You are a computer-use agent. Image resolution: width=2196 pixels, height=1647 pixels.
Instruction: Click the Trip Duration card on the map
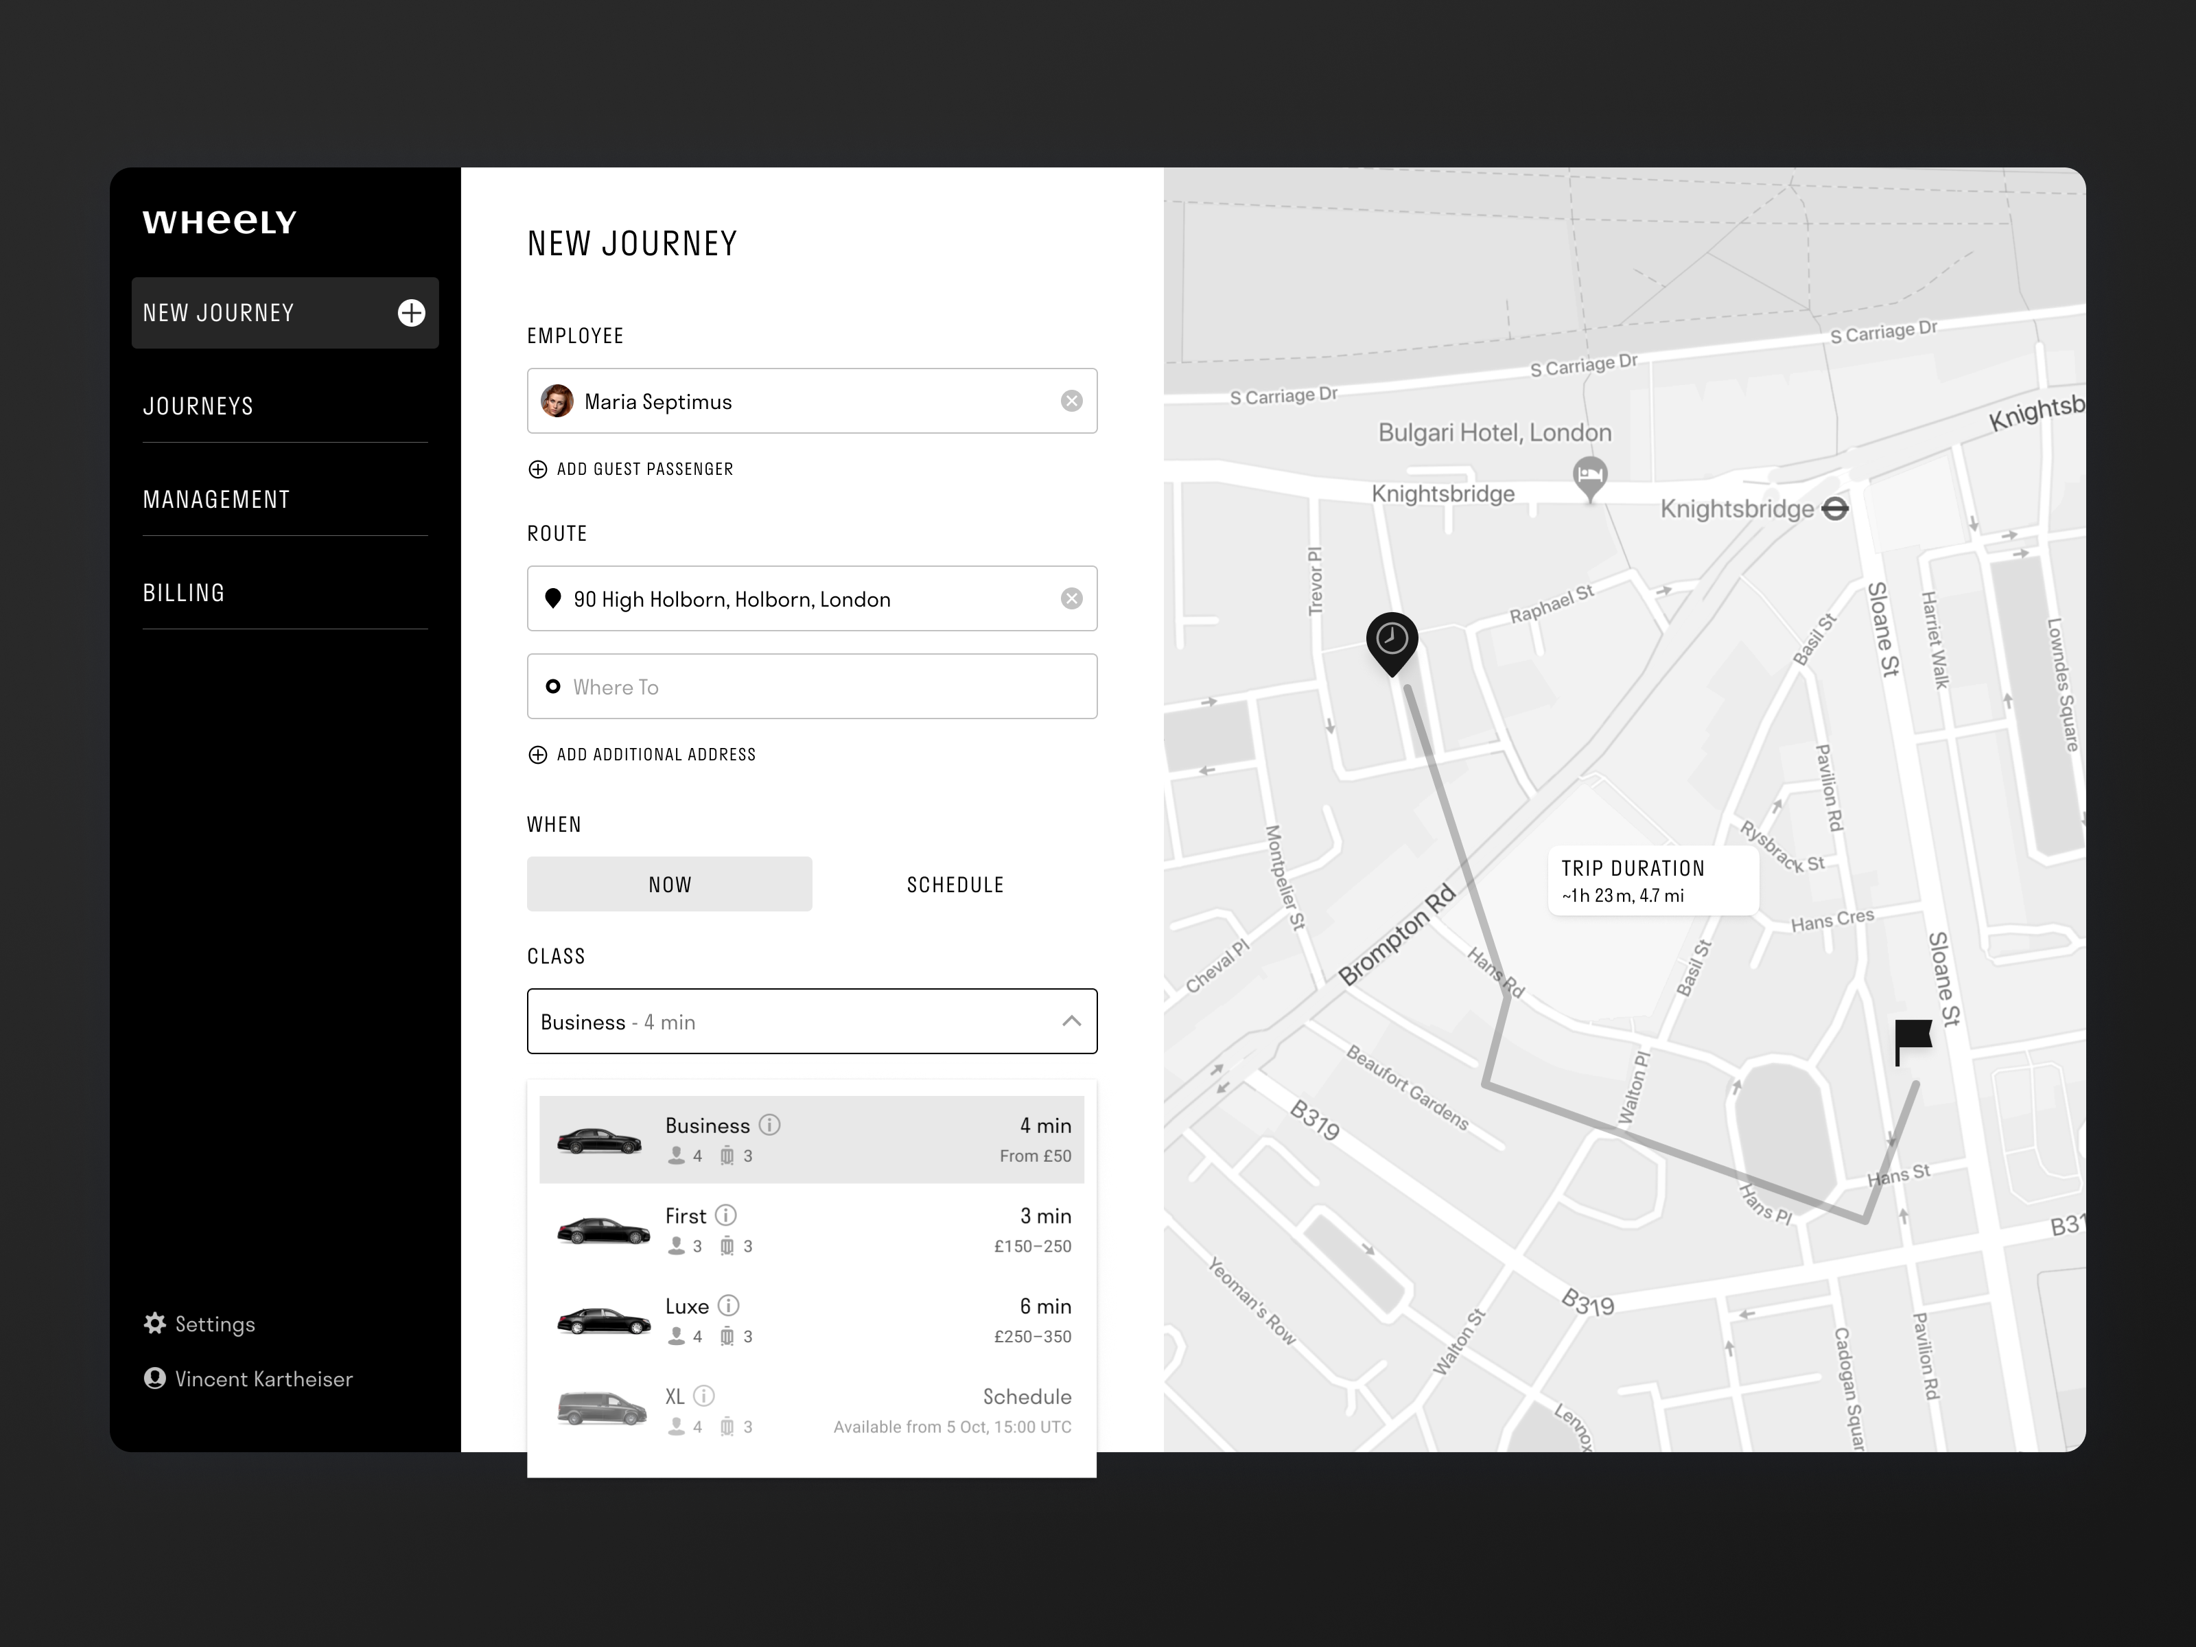pyautogui.click(x=1654, y=880)
